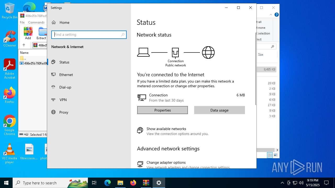Open Data usage button

click(220, 110)
